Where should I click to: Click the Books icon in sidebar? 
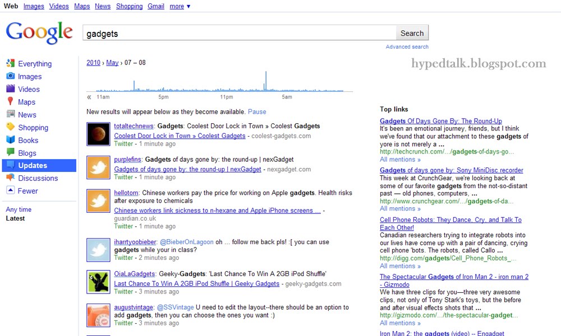tap(10, 139)
